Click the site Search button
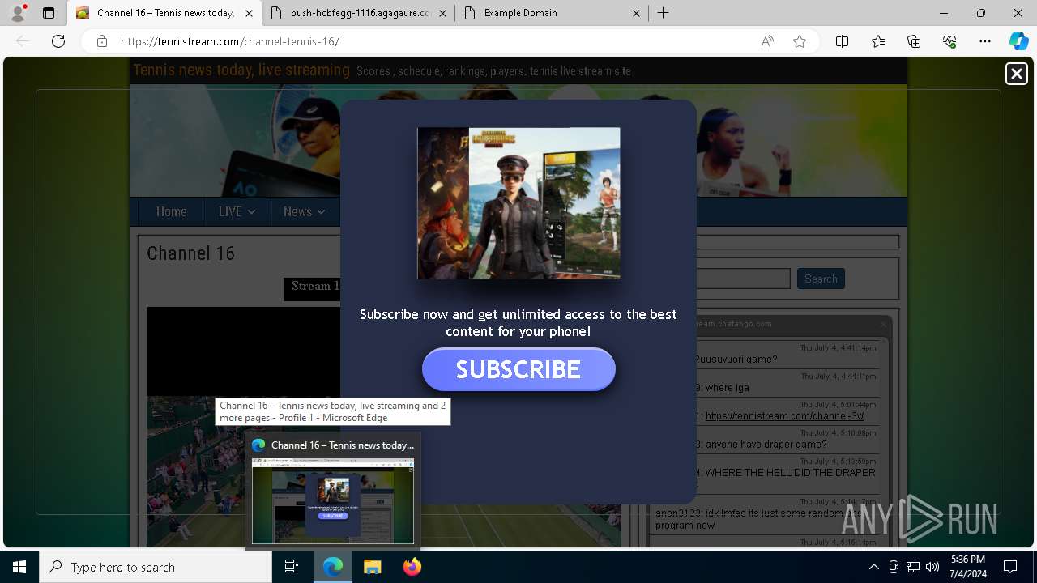The width and height of the screenshot is (1037, 583). [821, 279]
